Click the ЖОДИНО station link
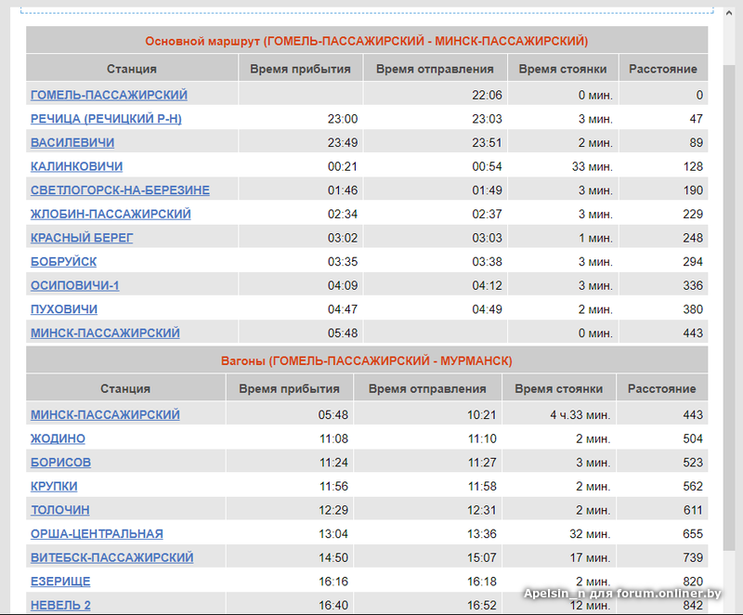The width and height of the screenshot is (743, 615). click(58, 438)
